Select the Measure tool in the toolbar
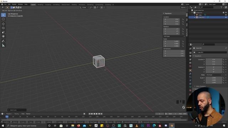This screenshot has height=128, width=228. 3,46
